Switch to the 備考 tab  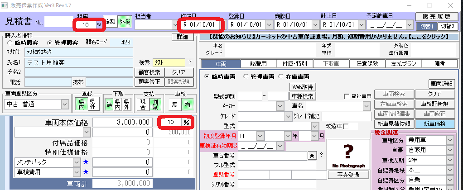[x=440, y=64]
